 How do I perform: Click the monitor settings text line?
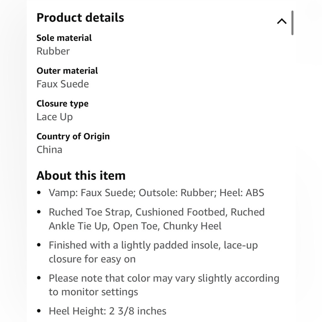(x=93, y=292)
